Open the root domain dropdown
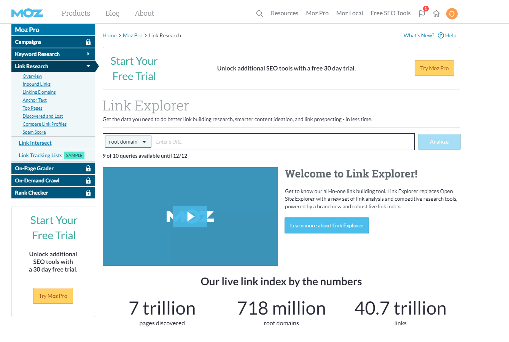This screenshot has width=509, height=342. click(128, 141)
